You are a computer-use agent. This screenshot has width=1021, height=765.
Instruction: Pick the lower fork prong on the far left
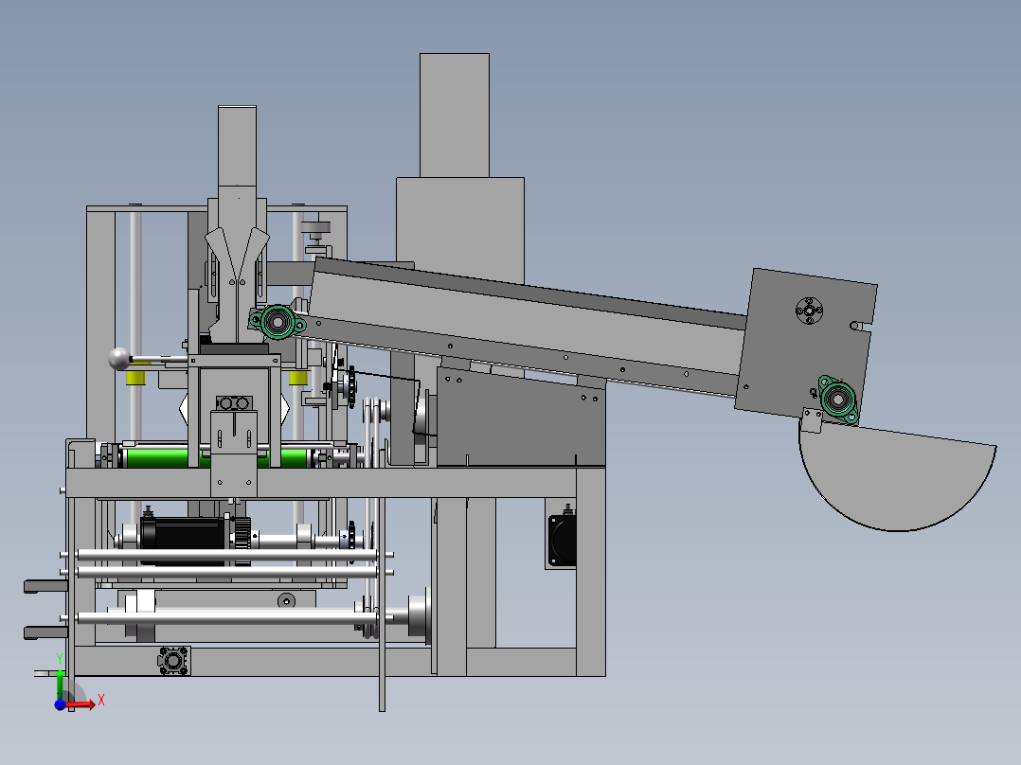[x=45, y=632]
